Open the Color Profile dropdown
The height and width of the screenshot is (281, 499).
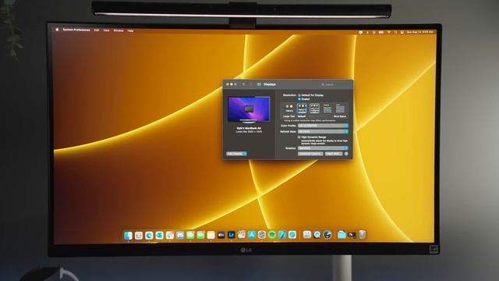point(323,126)
